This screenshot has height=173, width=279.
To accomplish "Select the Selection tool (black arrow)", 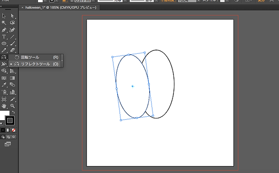I will pyautogui.click(x=4, y=16).
